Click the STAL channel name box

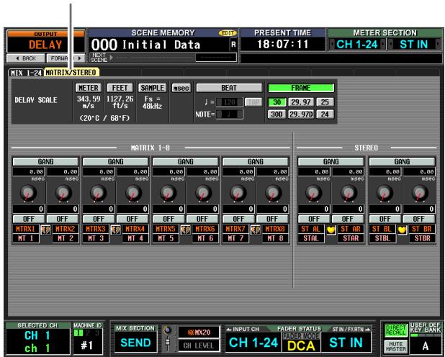point(311,238)
